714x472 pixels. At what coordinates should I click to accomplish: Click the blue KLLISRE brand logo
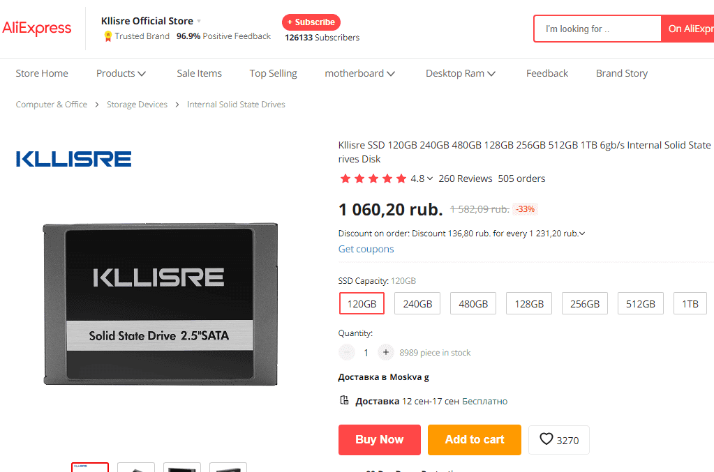(74, 159)
